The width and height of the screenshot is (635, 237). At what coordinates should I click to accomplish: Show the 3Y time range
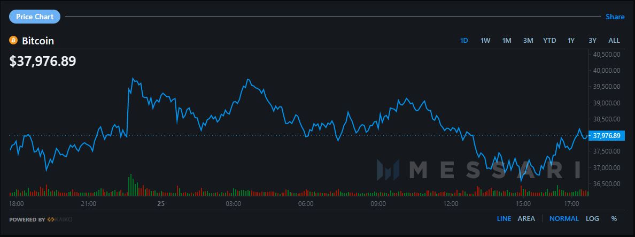pyautogui.click(x=592, y=41)
